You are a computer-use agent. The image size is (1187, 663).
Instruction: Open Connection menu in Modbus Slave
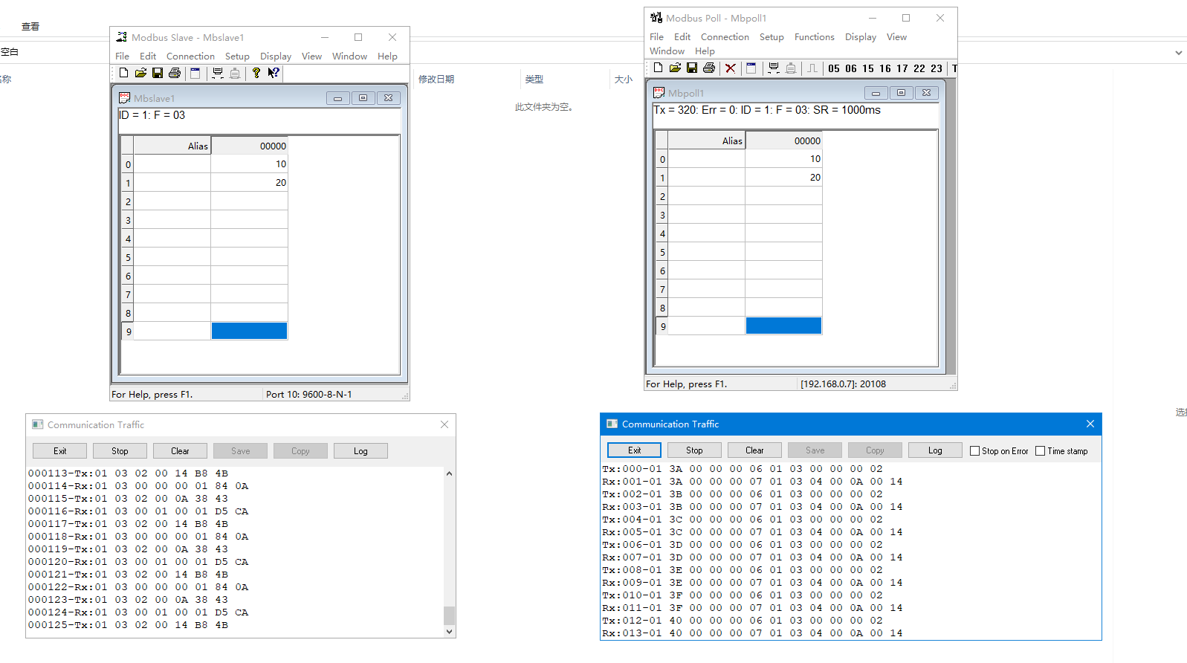coord(190,56)
